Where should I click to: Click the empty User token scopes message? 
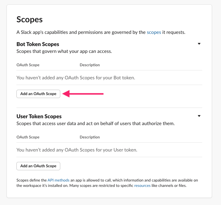(77, 150)
